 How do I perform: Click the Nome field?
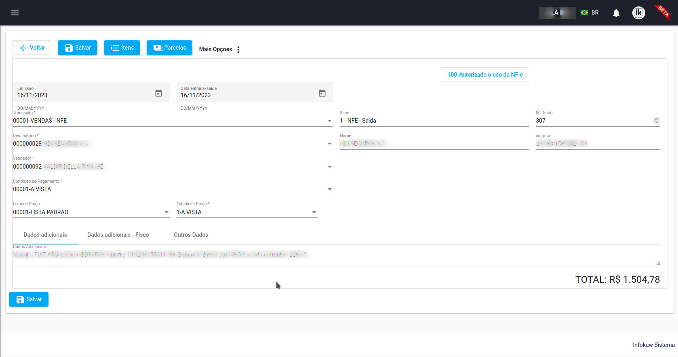(x=434, y=144)
